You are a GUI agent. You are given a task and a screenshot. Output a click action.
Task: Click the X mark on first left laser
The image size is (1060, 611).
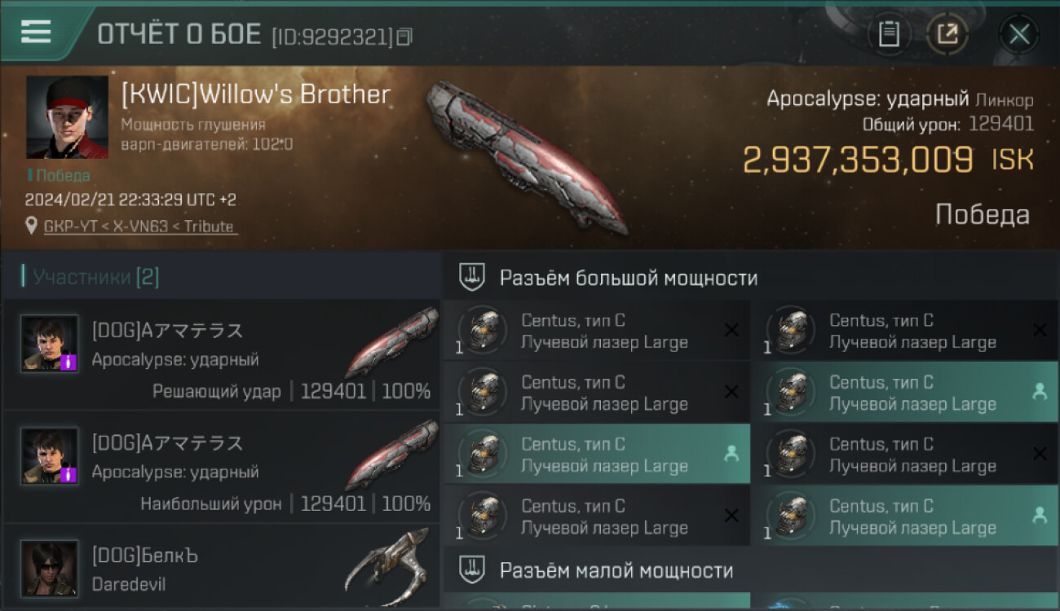pyautogui.click(x=731, y=331)
